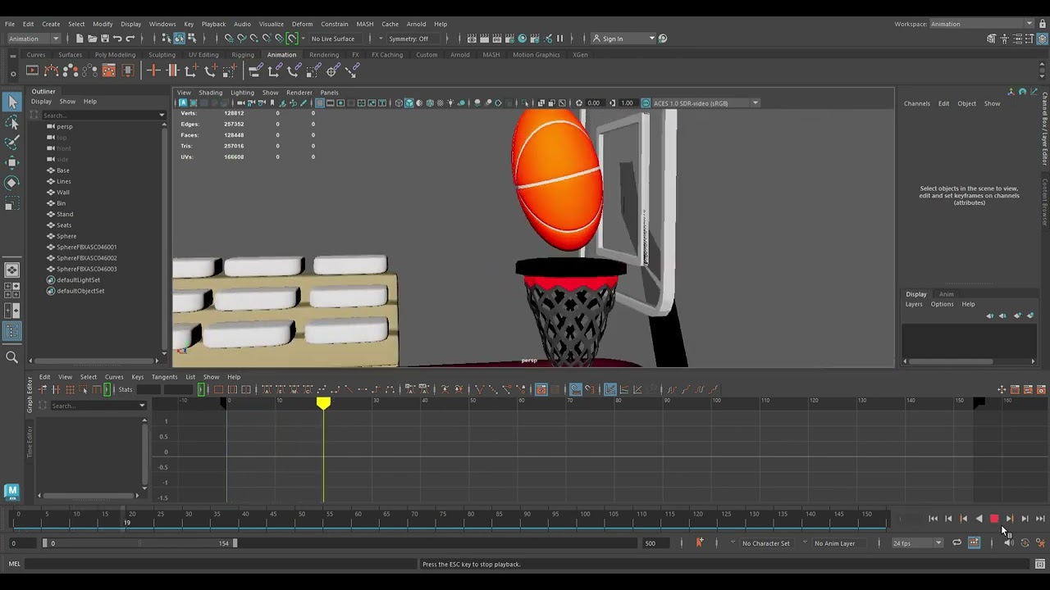Click the Open Scene folder icon
Viewport: 1050px width, 590px height.
click(x=92, y=39)
